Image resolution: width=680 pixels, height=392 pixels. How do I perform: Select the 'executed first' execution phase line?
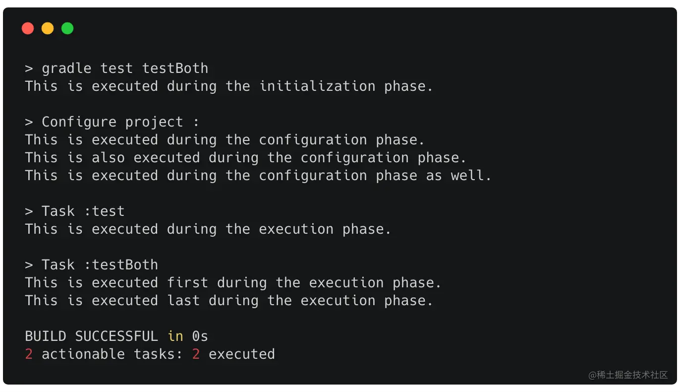[233, 283]
